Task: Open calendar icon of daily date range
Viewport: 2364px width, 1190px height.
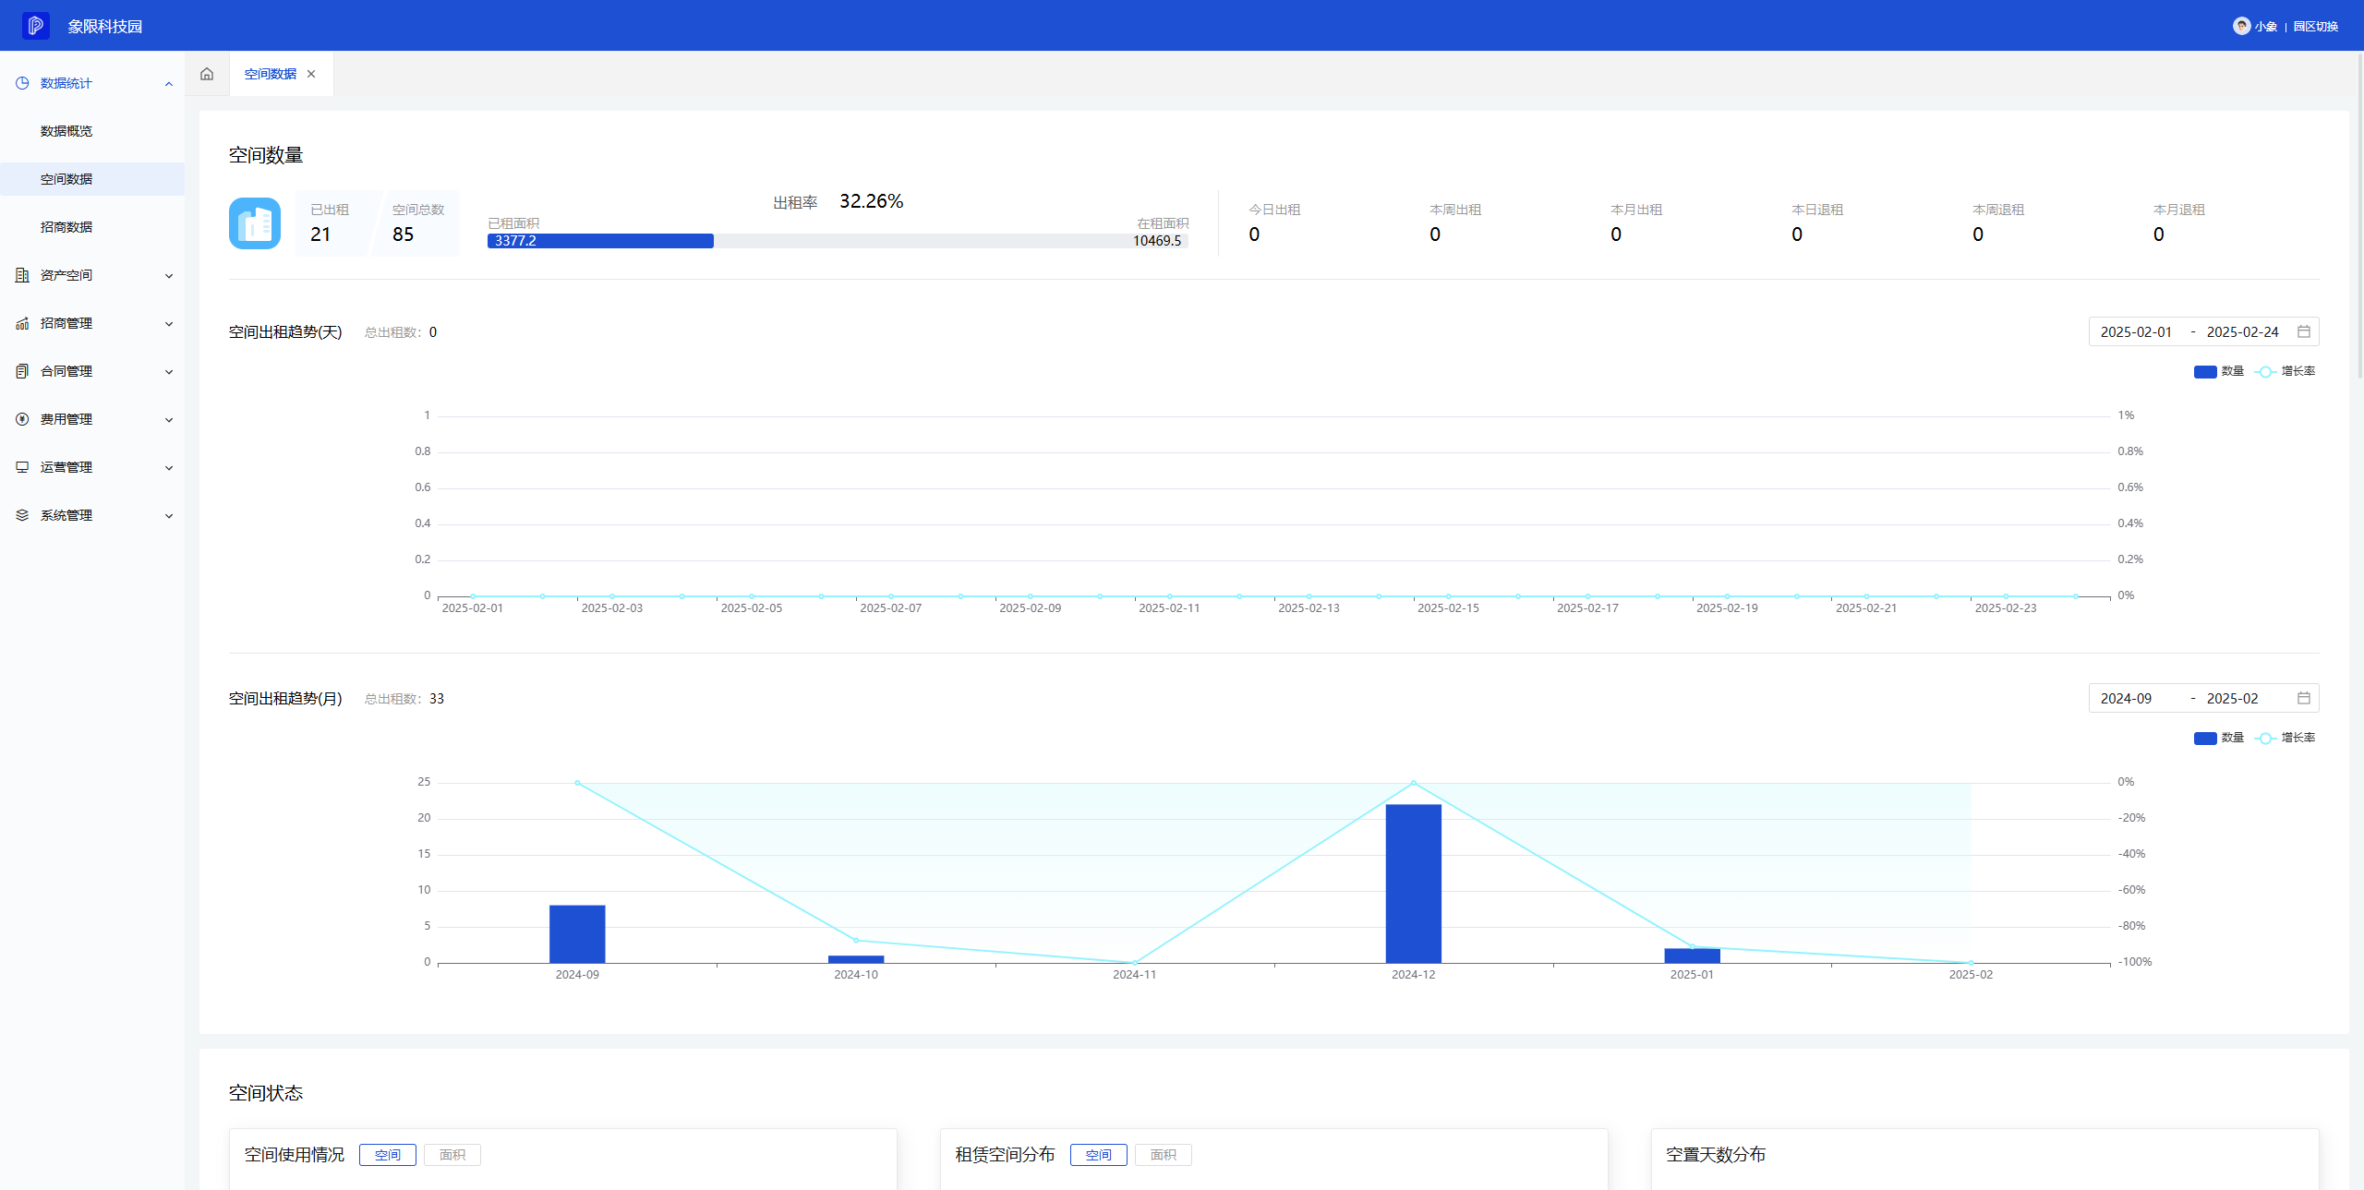Action: pyautogui.click(x=2304, y=331)
